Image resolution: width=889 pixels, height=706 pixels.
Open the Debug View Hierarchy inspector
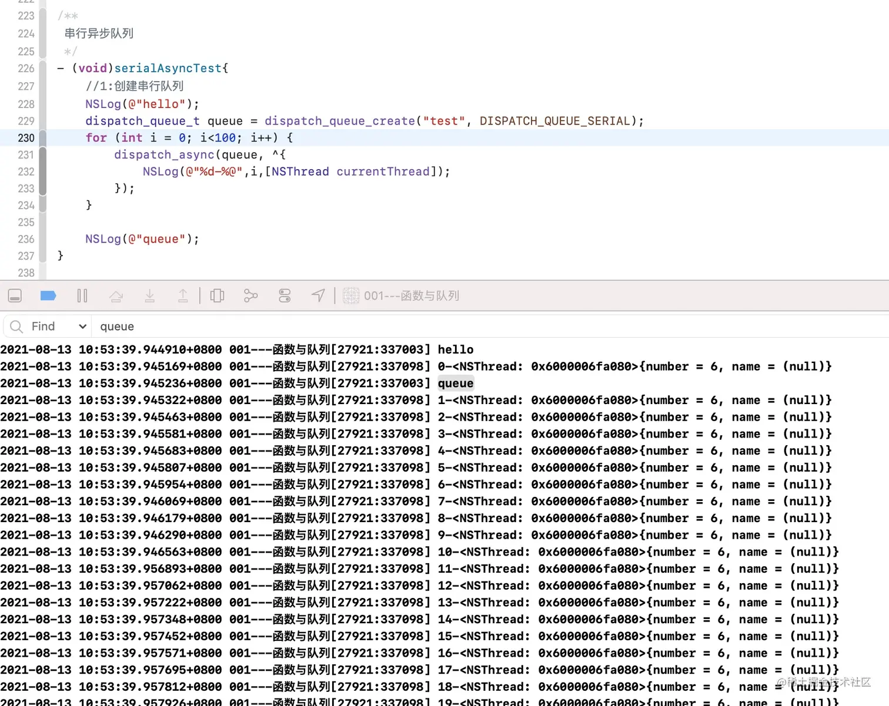217,295
